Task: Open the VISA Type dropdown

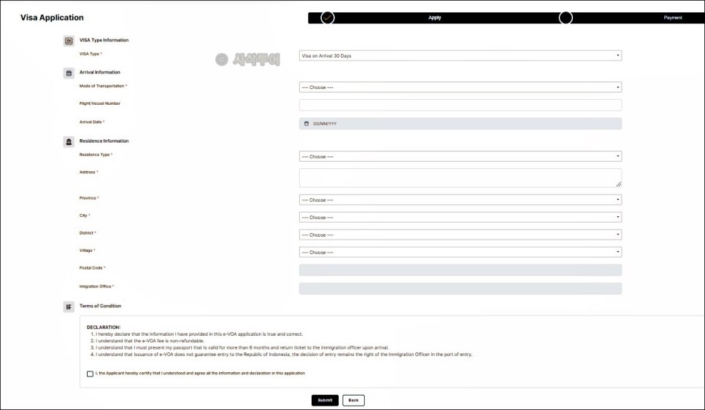Action: [x=461, y=55]
